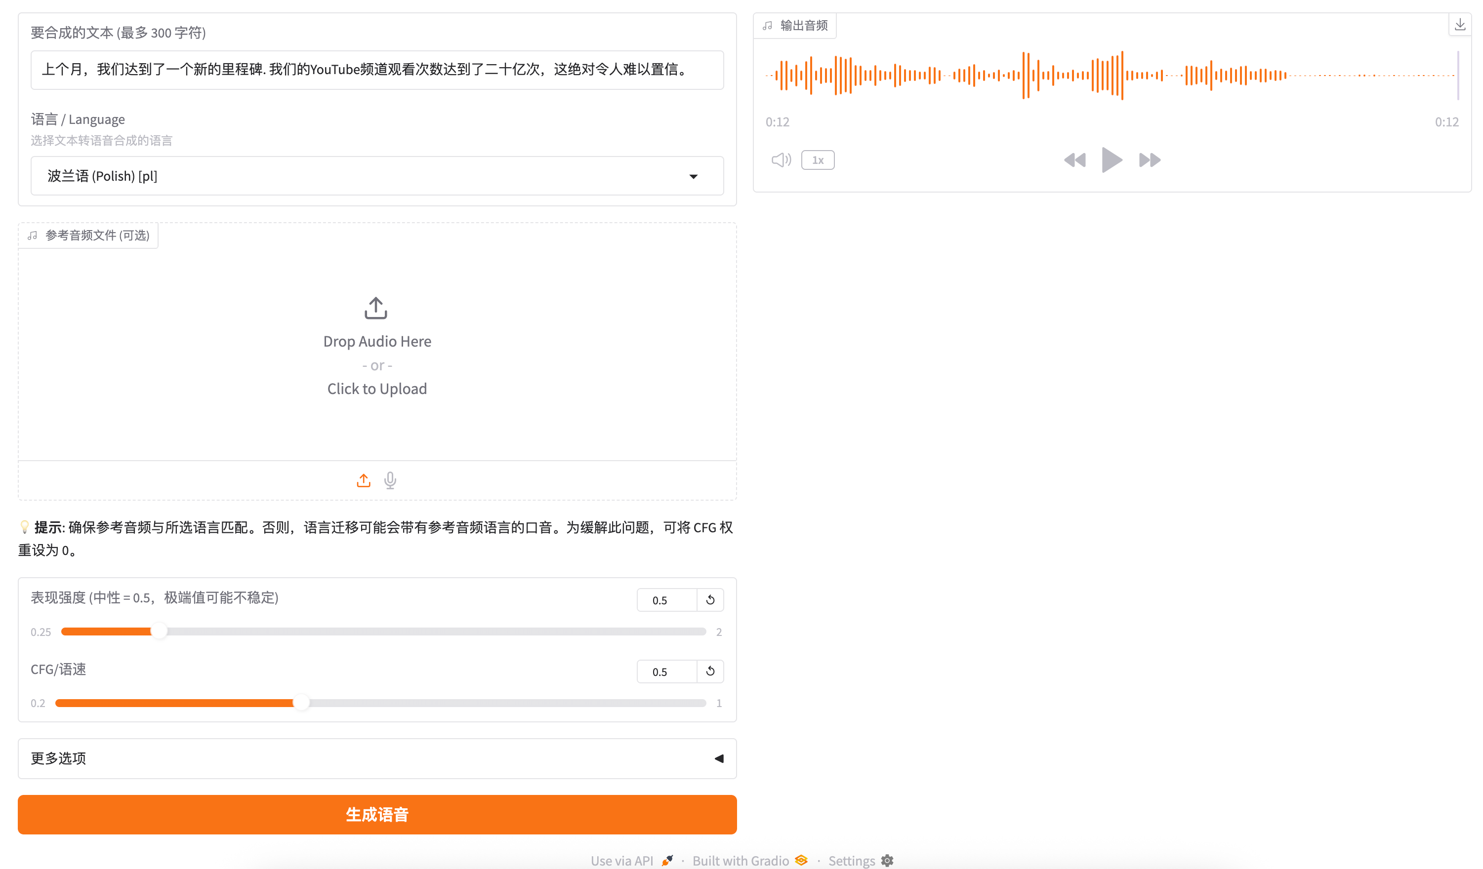Change playback speed from 1x
Viewport: 1483px width, 869px height.
[818, 160]
